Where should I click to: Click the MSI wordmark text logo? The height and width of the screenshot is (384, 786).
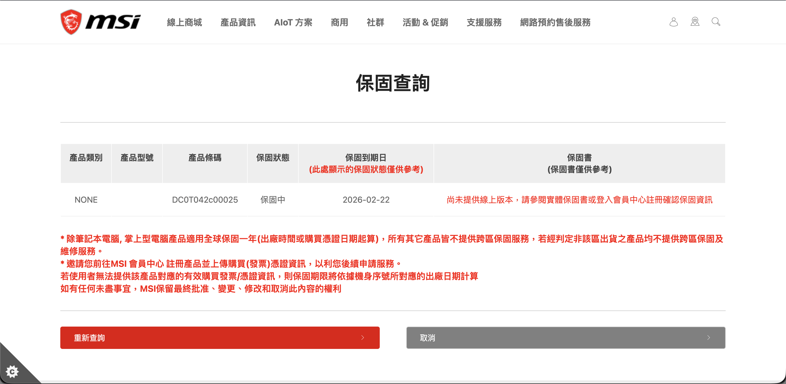tap(113, 22)
